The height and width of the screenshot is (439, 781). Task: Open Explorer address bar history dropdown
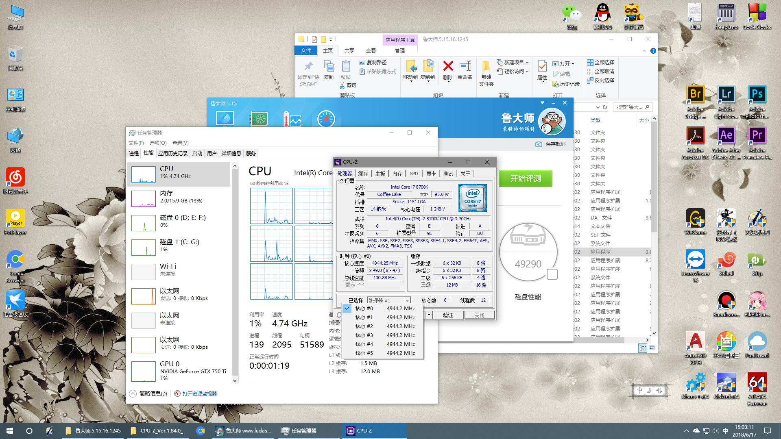[x=598, y=107]
